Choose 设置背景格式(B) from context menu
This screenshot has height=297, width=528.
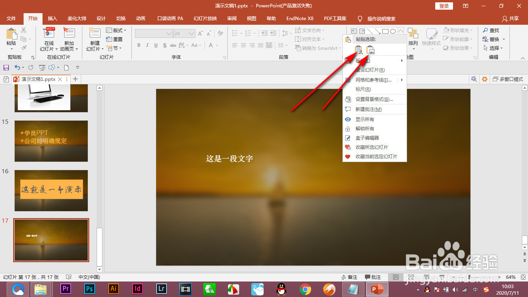point(375,99)
